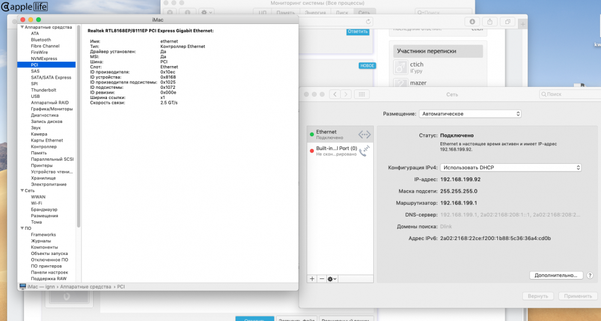Open Конфигурация IPv4 DHCP dropdown
601x321 pixels.
point(510,167)
